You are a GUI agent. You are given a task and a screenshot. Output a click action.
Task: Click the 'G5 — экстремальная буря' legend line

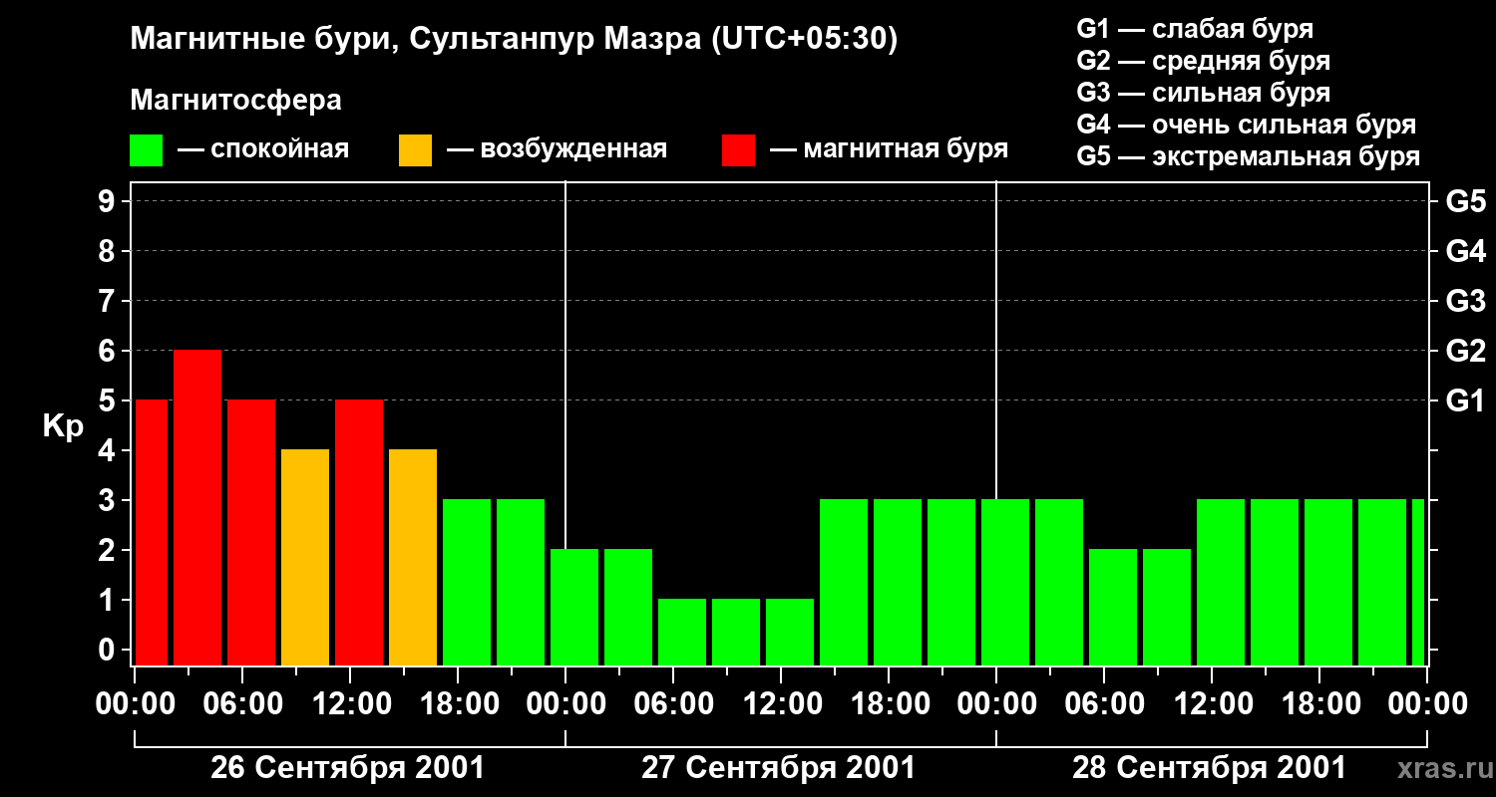pos(1249,156)
